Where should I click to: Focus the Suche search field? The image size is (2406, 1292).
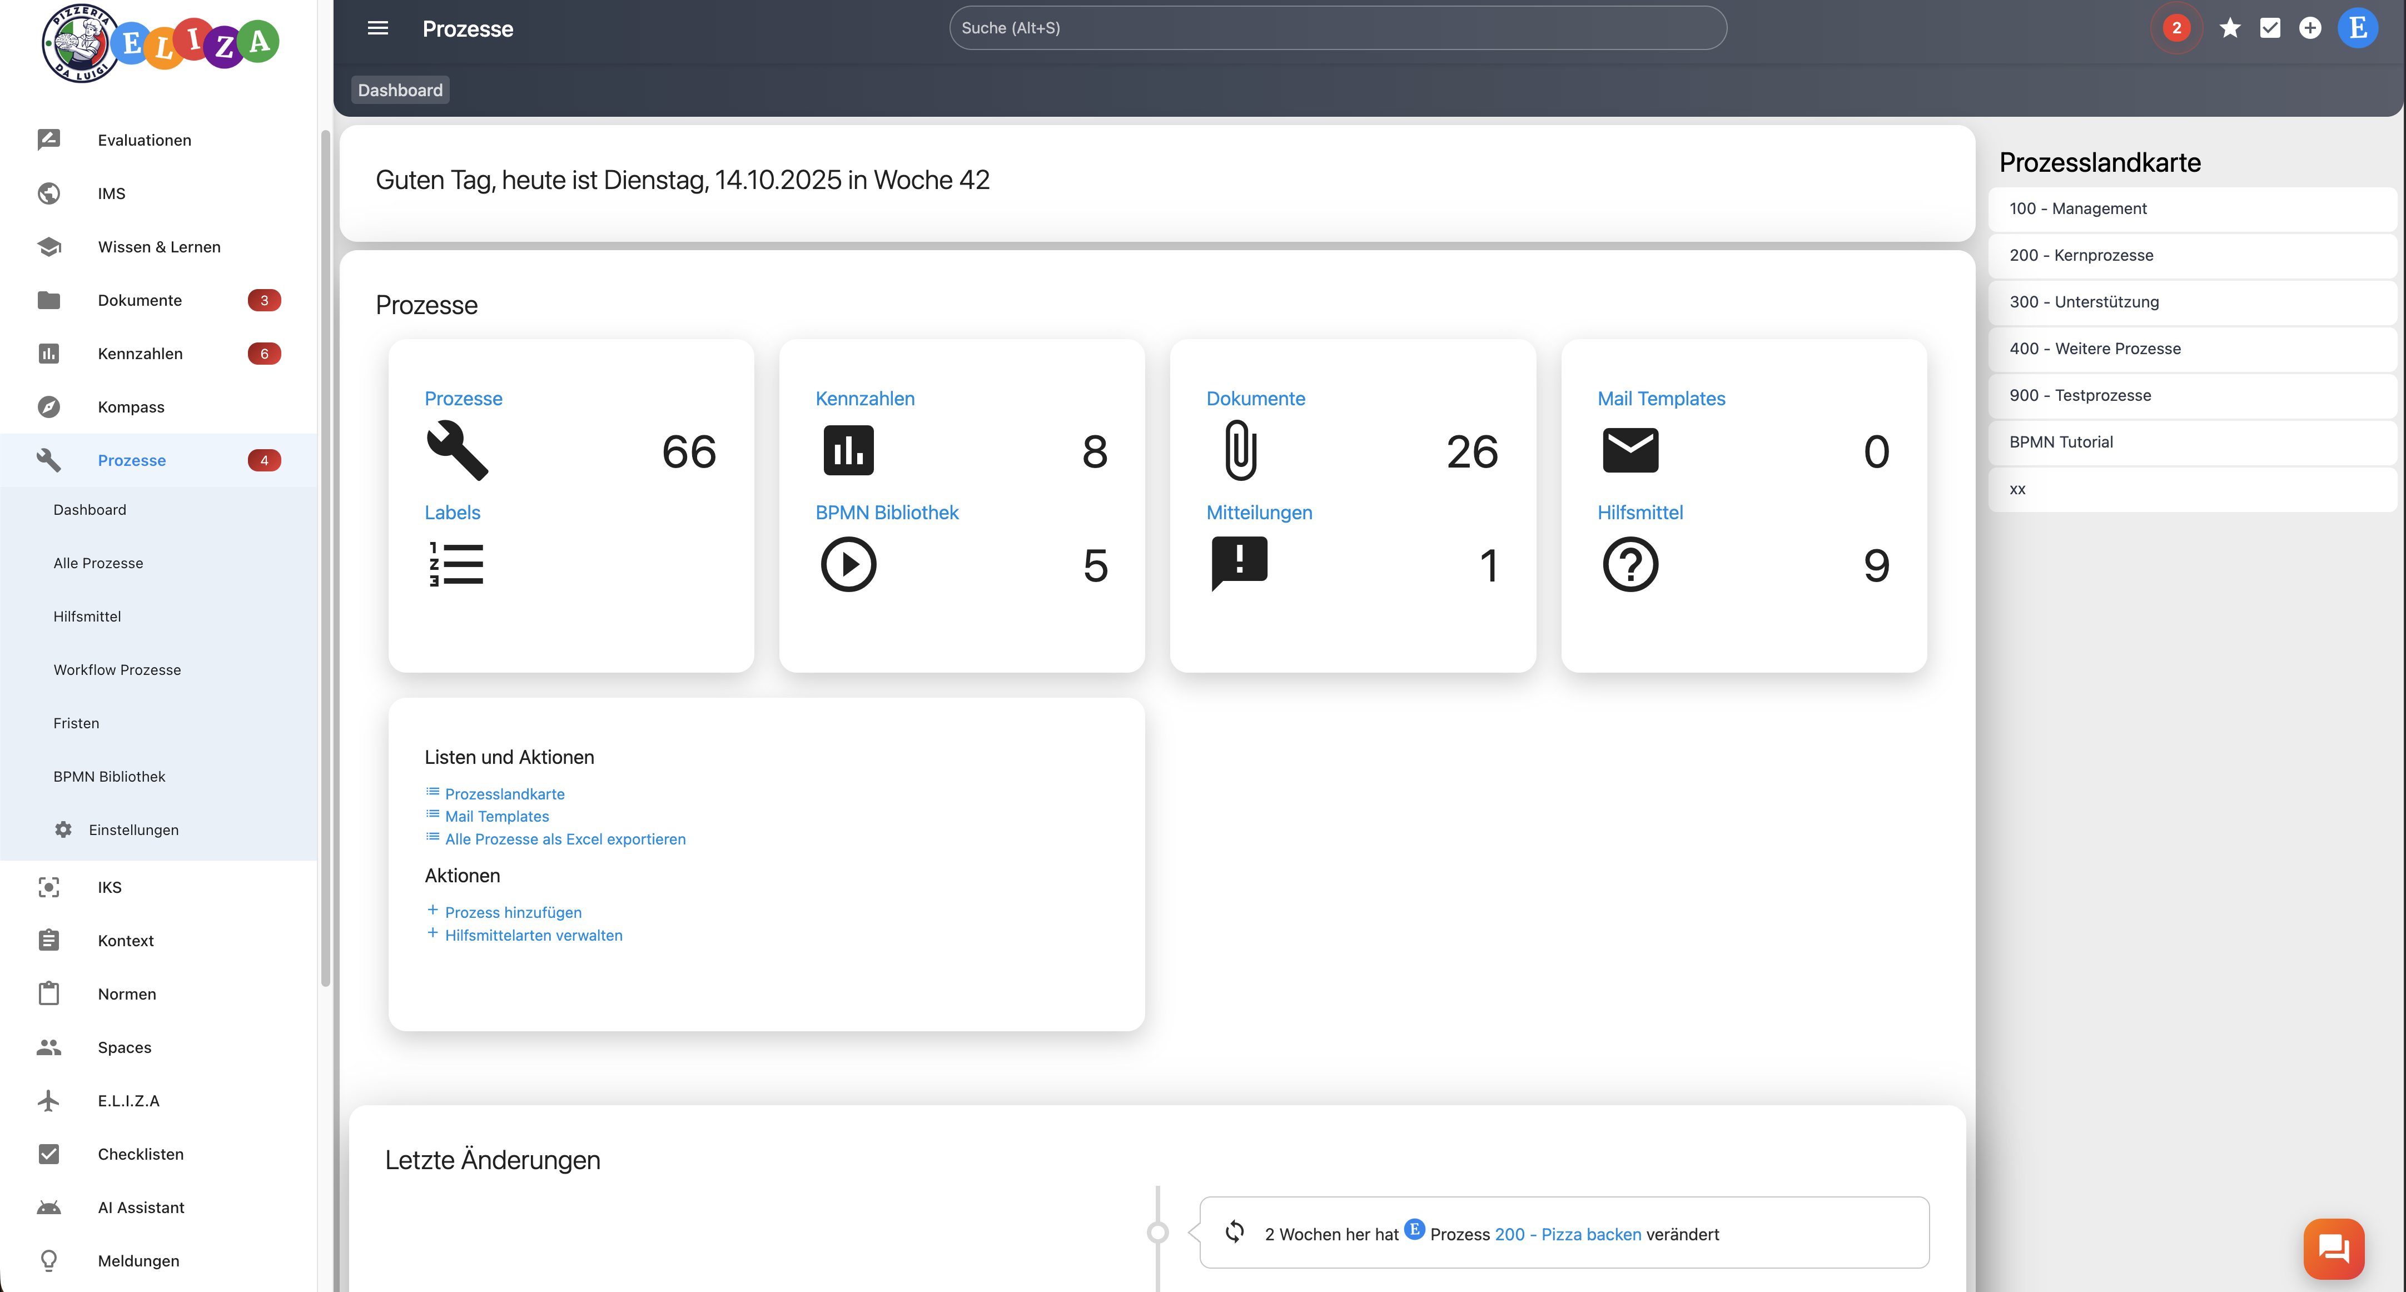1338,28
